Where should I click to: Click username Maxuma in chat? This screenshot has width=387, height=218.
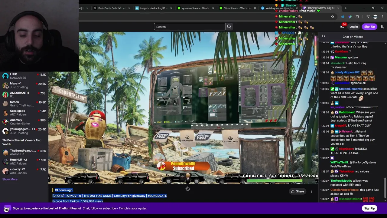pyautogui.click(x=341, y=57)
